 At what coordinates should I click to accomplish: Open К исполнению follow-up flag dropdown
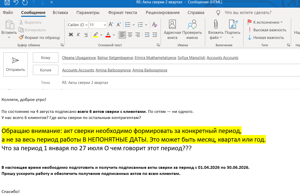click(x=265, y=22)
